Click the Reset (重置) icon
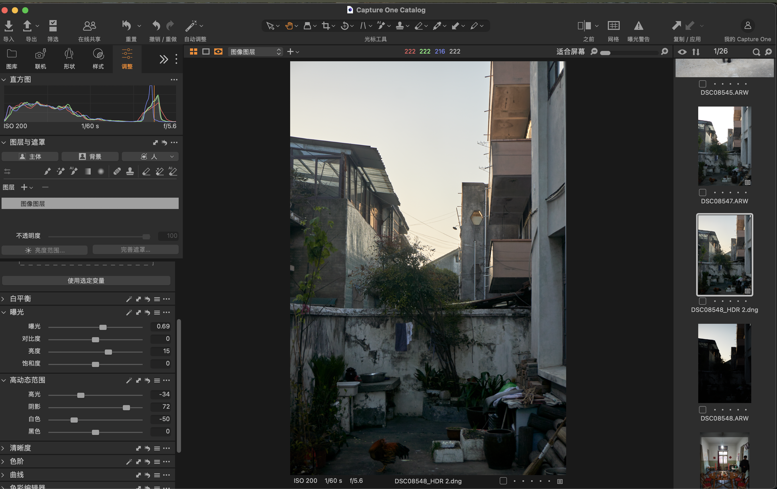This screenshot has width=777, height=489. (127, 25)
